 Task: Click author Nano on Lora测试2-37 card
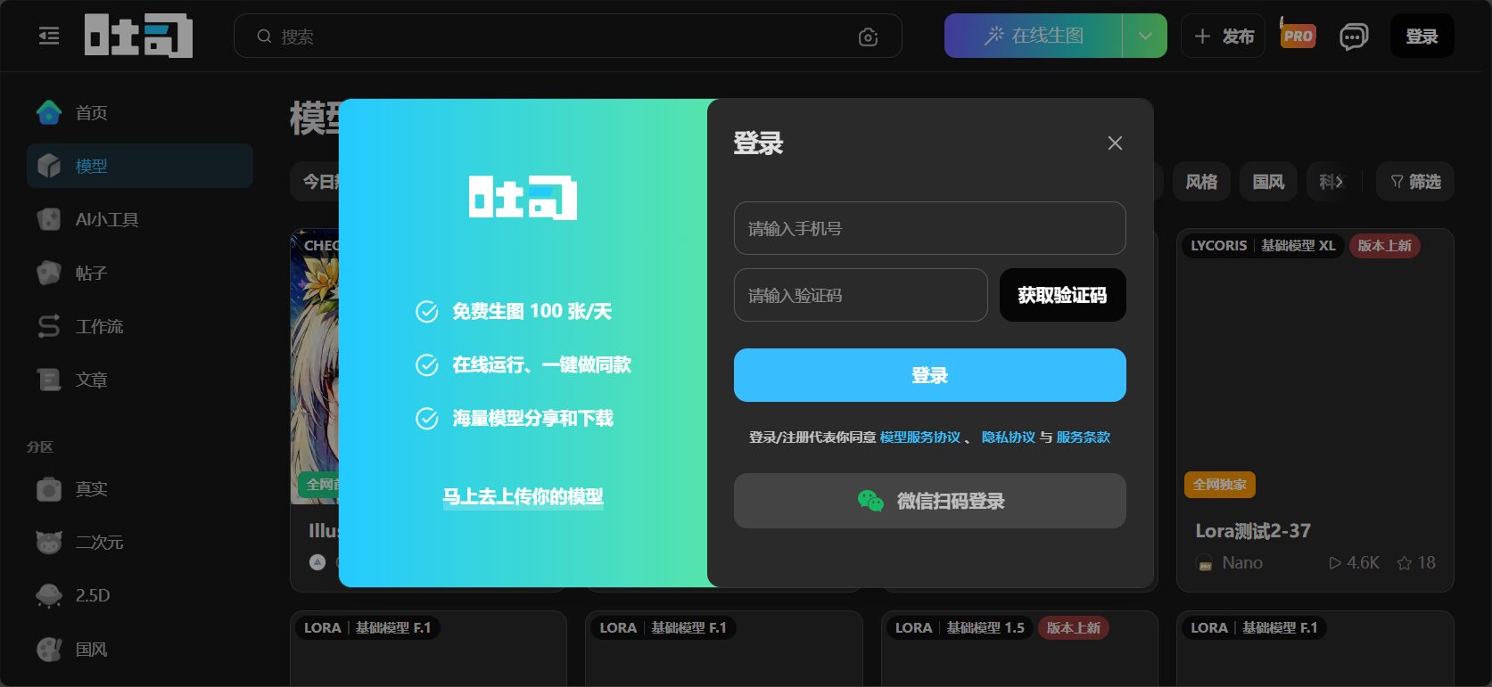[1242, 563]
